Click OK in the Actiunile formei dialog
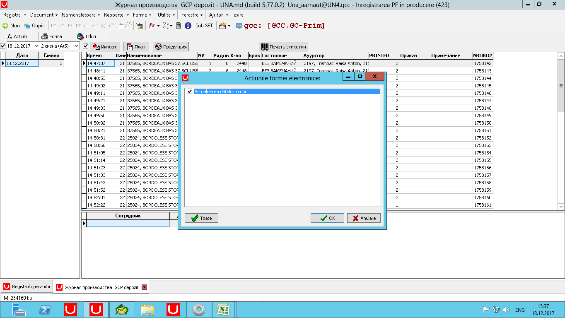Screen dimensions: 565x318 pyautogui.click(x=327, y=218)
